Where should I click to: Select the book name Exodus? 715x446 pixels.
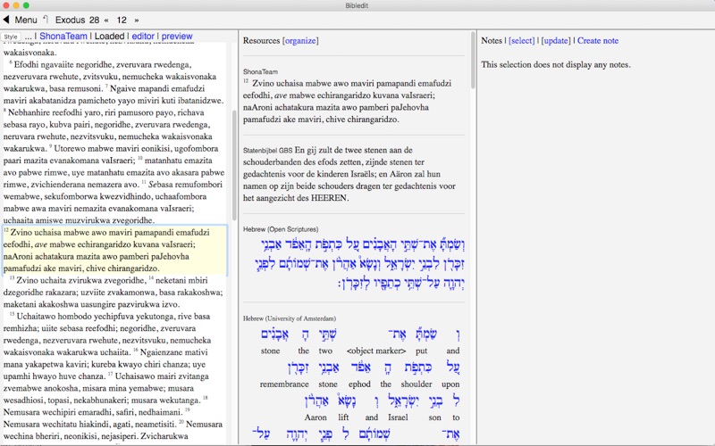[71, 20]
